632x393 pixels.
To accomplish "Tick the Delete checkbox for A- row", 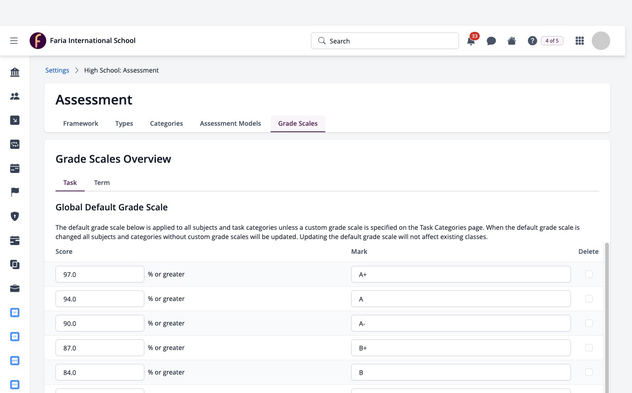I will tap(589, 323).
